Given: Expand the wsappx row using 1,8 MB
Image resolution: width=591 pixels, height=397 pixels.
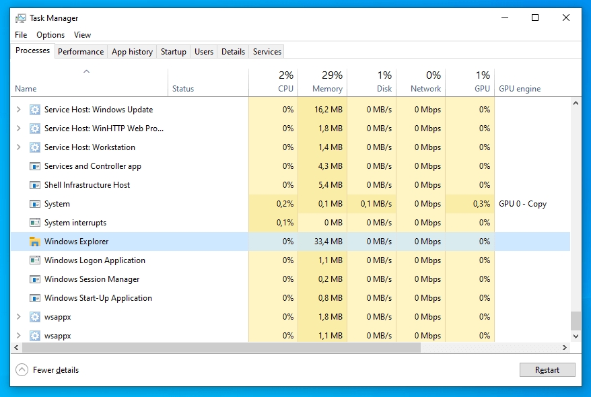Looking at the screenshot, I should tap(18, 317).
